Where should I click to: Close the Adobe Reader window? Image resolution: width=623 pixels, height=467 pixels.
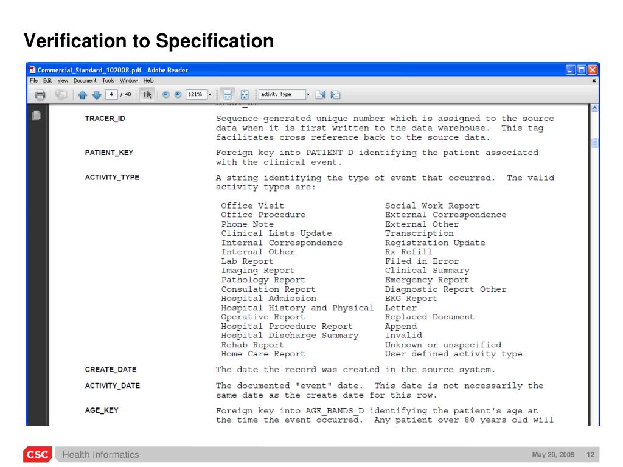(x=593, y=70)
